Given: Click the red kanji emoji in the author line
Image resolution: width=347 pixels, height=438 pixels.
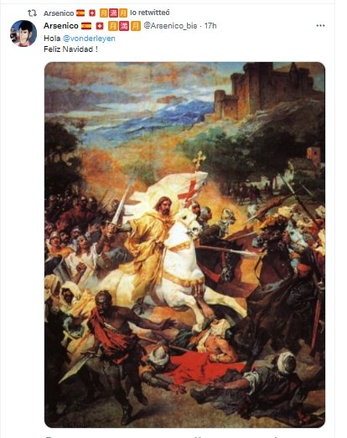Looking at the screenshot, I should 124,26.
